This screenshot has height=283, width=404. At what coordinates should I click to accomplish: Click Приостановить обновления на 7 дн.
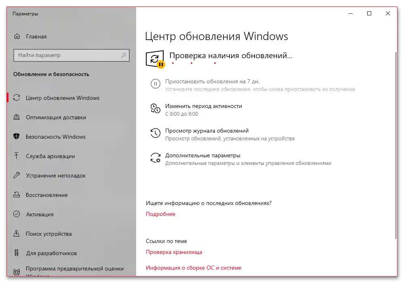[x=212, y=81]
